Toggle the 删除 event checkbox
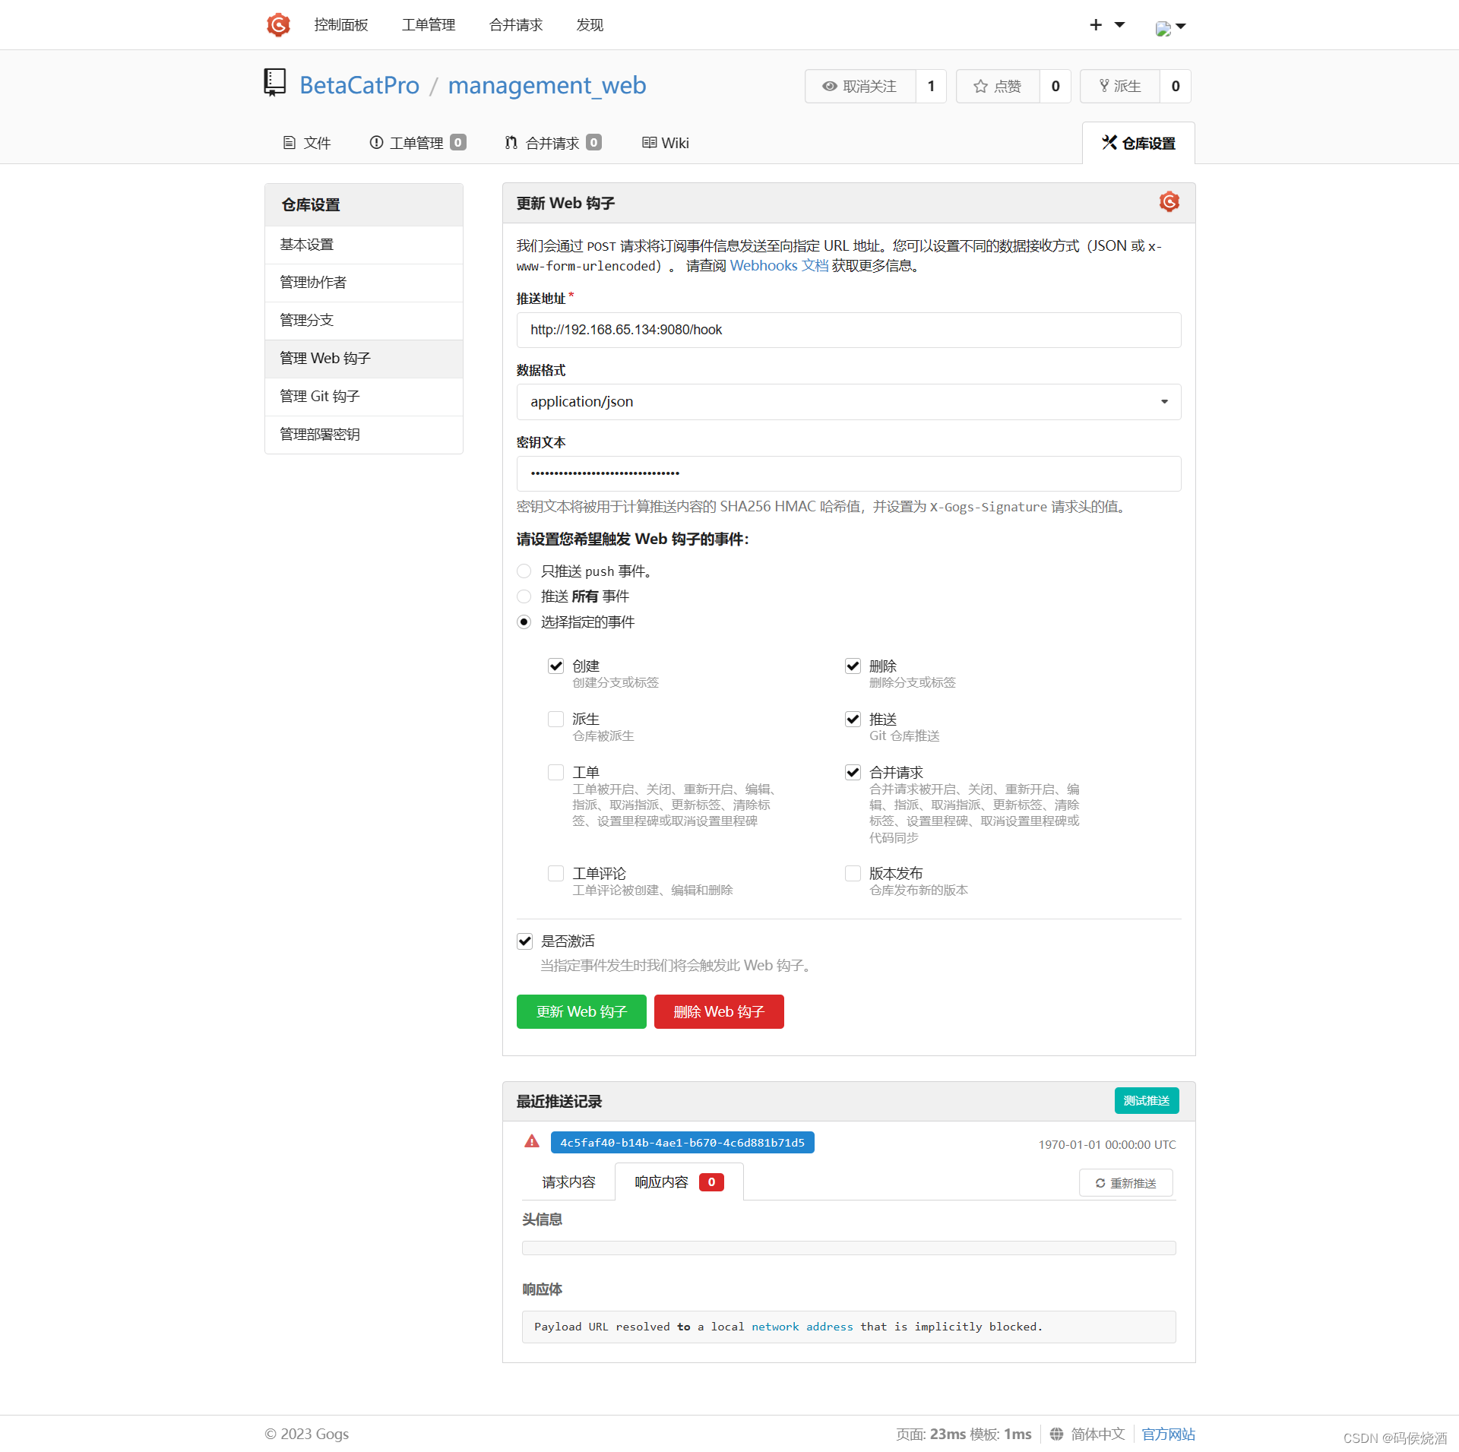 tap(853, 666)
